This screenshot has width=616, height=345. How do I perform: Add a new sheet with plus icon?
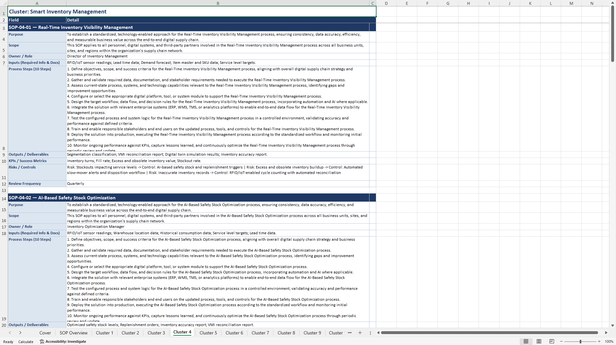360,333
